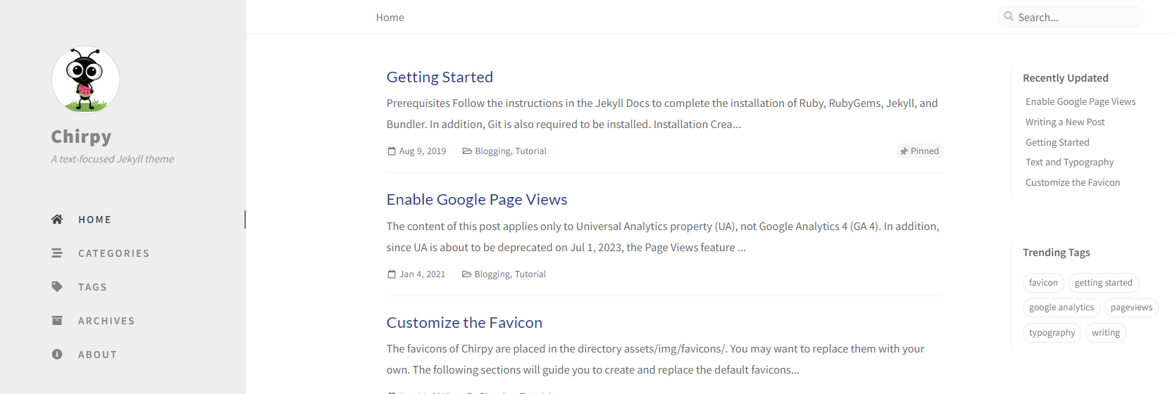This screenshot has width=1175, height=394.
Task: Click the Archives box icon
Action: [x=57, y=321]
